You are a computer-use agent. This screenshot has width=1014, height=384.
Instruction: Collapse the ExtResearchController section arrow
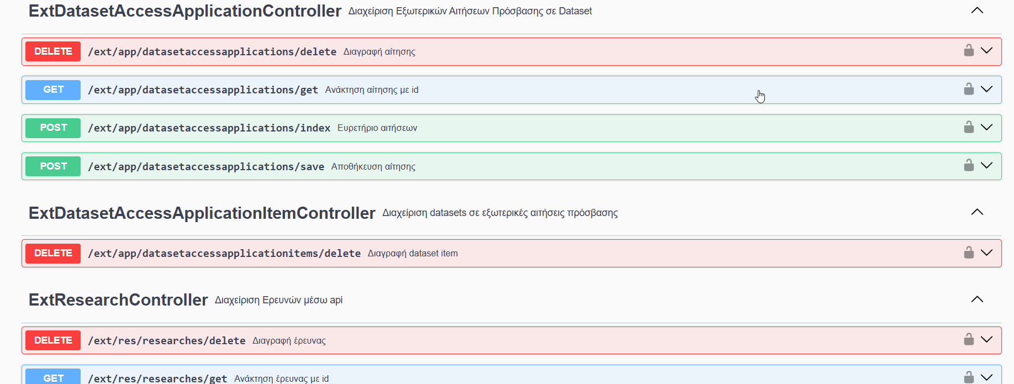[x=977, y=299]
